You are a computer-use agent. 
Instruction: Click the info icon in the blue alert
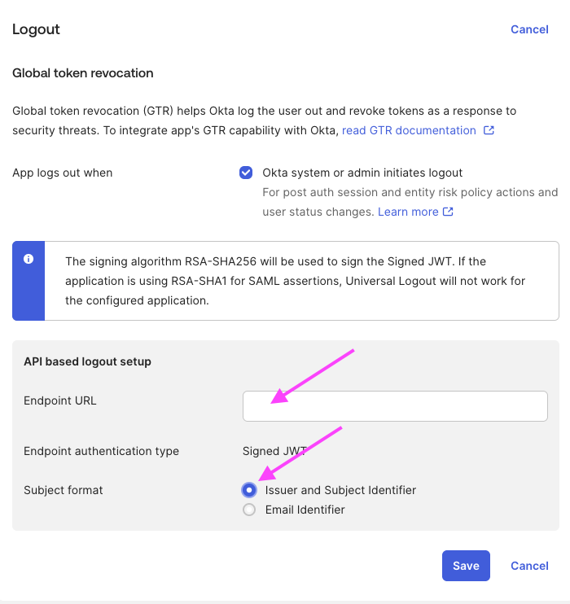point(28,259)
